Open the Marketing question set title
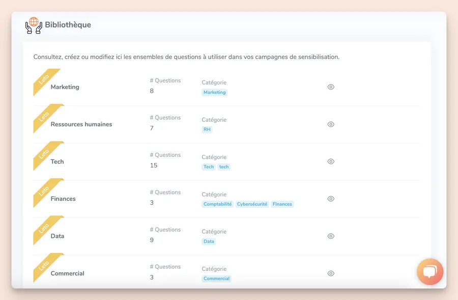This screenshot has width=458, height=300. click(65, 87)
